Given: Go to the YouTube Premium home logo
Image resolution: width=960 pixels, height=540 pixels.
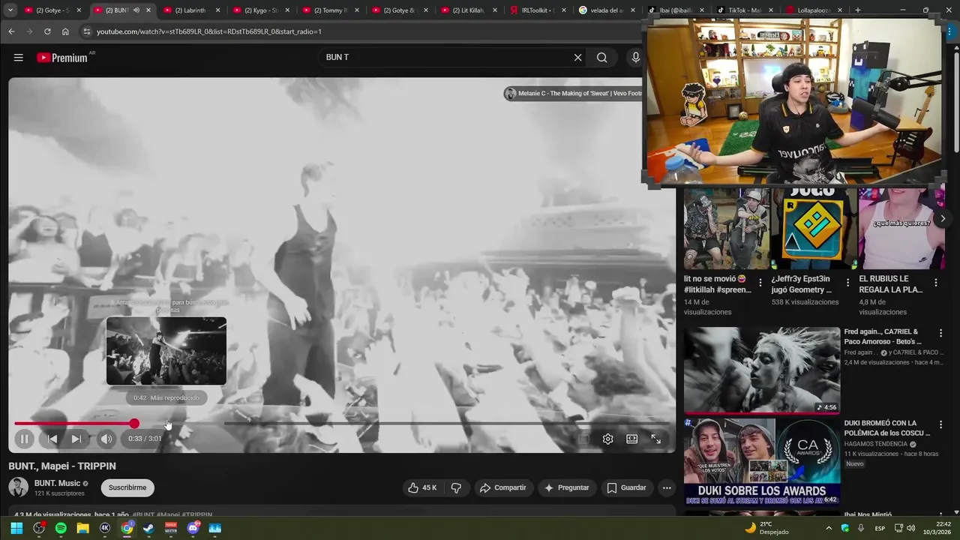Looking at the screenshot, I should tap(62, 58).
